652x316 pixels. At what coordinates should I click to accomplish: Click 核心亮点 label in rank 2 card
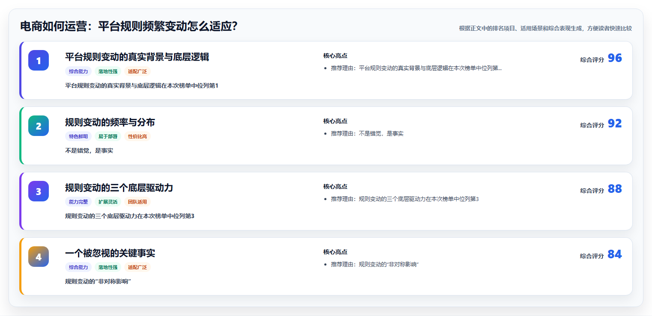(335, 121)
